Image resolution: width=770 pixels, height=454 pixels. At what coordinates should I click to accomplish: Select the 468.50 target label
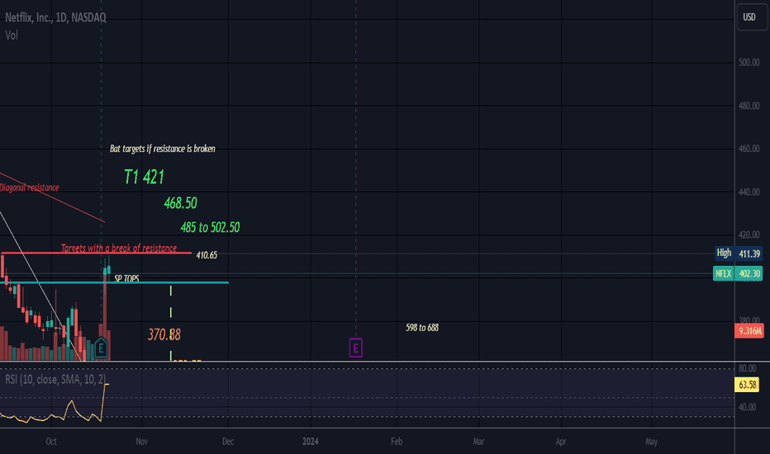pos(181,203)
